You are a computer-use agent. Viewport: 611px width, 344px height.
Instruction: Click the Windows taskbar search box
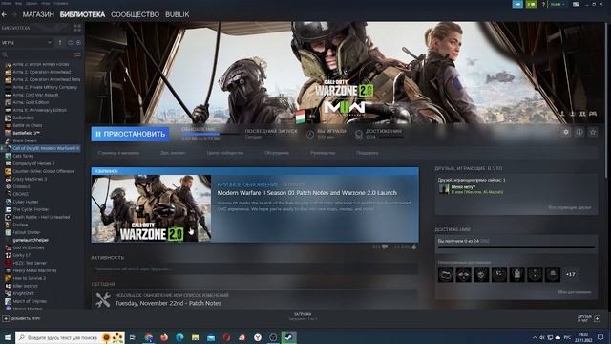click(70, 337)
